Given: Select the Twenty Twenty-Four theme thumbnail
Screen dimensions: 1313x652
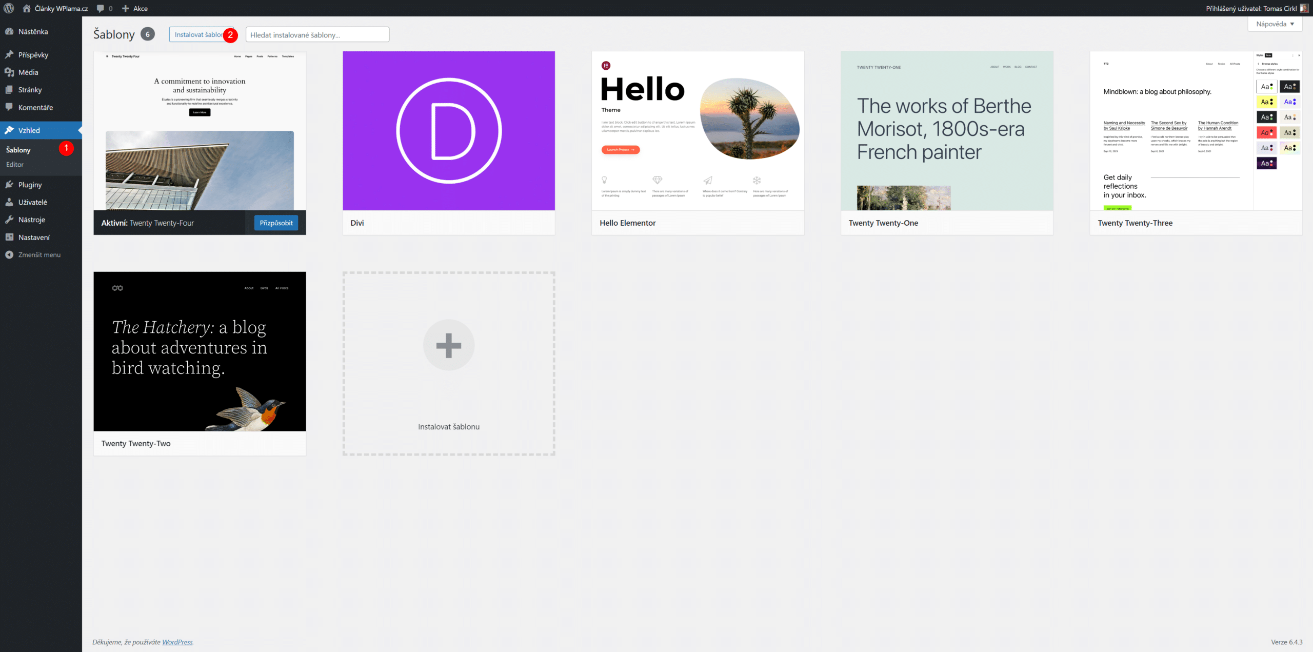Looking at the screenshot, I should point(200,130).
